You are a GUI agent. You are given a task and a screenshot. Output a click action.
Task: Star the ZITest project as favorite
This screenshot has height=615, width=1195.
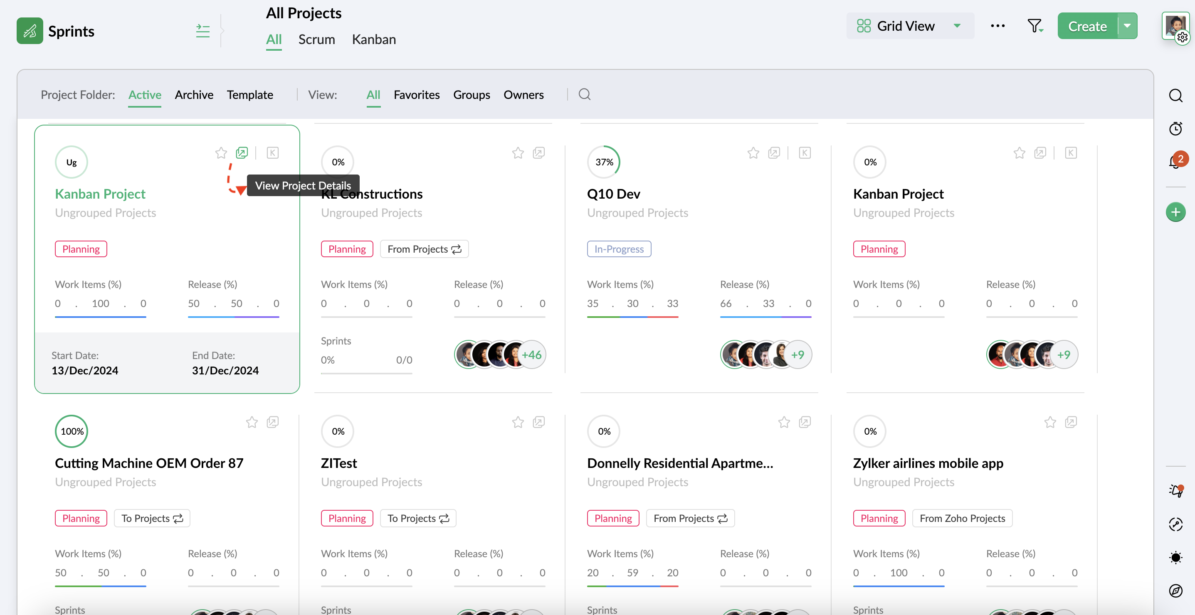click(518, 422)
